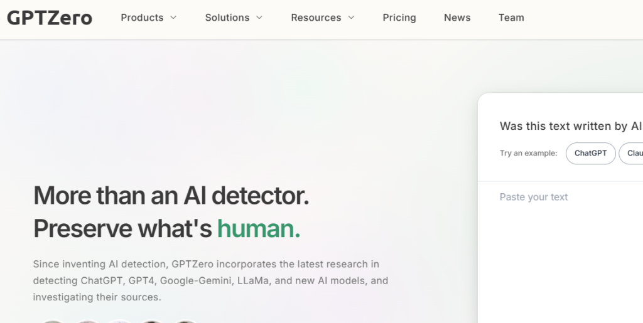The width and height of the screenshot is (643, 323).
Task: Click 'Was this text written by AI' heading
Action: pyautogui.click(x=571, y=126)
